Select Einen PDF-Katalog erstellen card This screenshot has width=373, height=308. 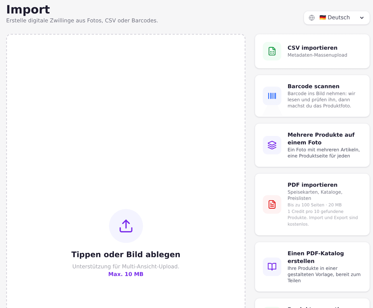point(312,267)
